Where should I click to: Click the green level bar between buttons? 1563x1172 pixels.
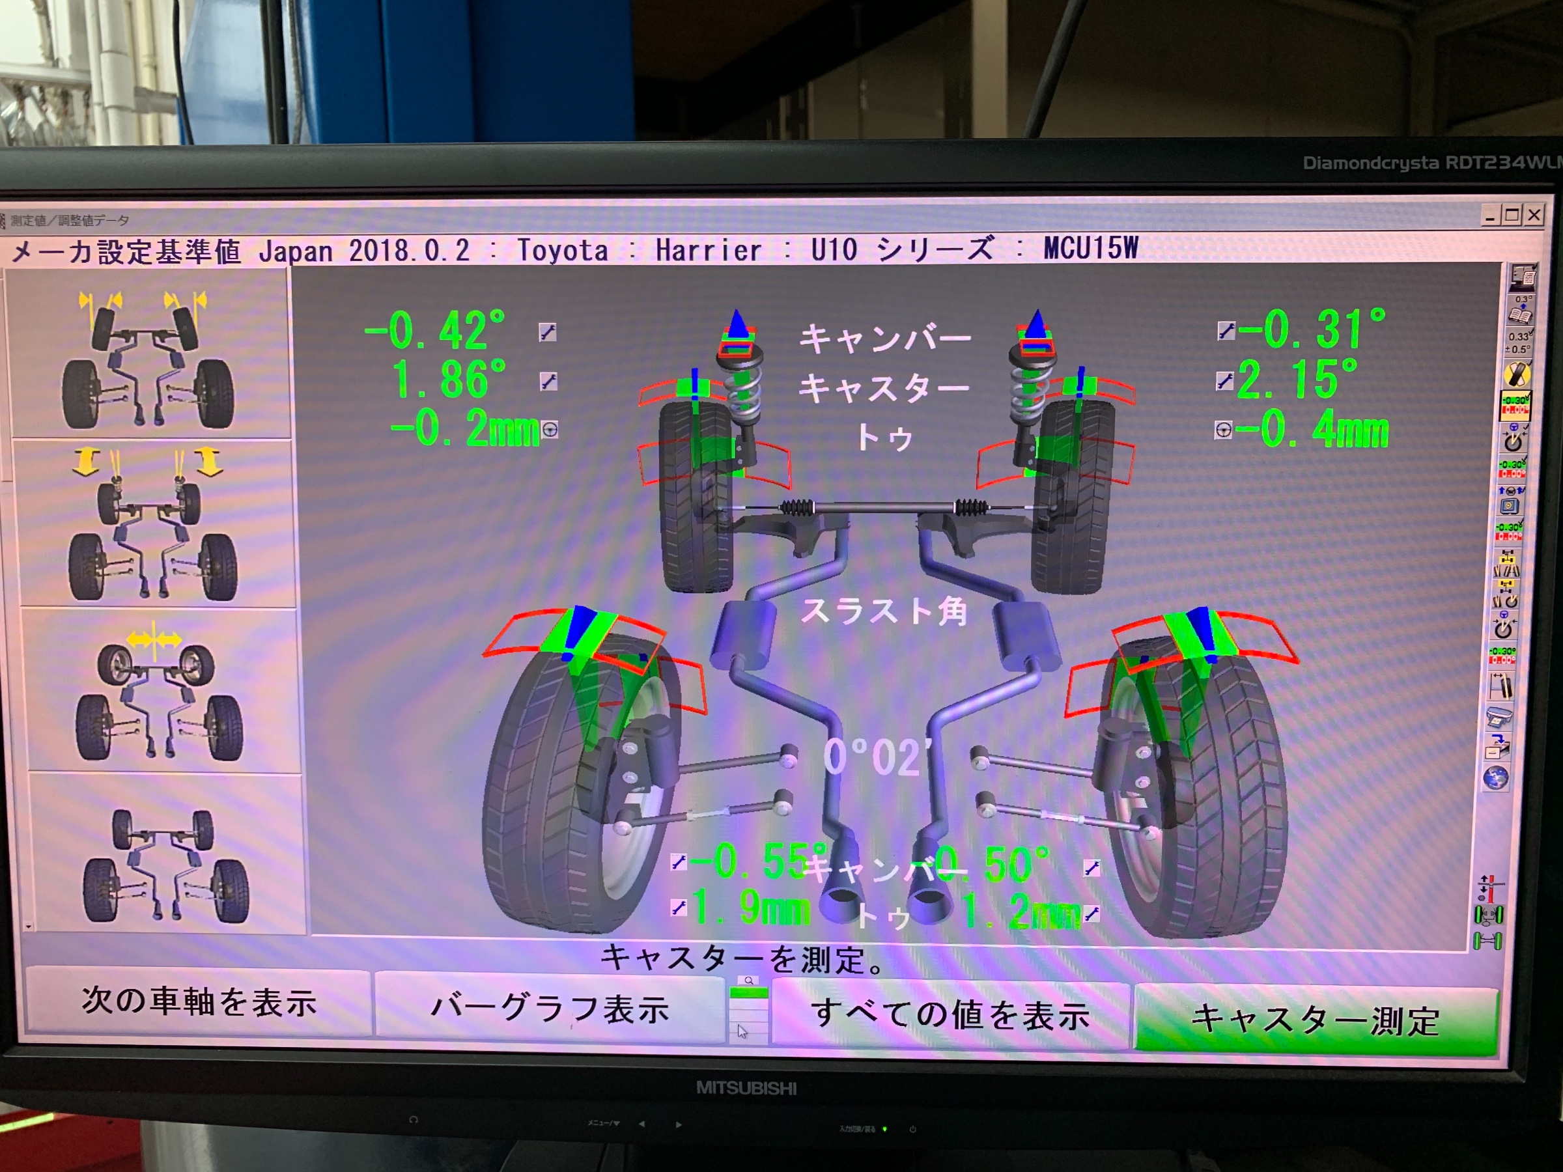(748, 993)
